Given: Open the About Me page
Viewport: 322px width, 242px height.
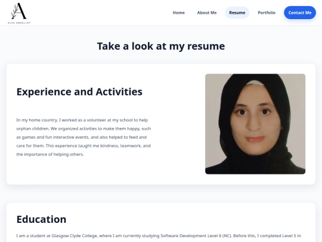Looking at the screenshot, I should pos(207,13).
